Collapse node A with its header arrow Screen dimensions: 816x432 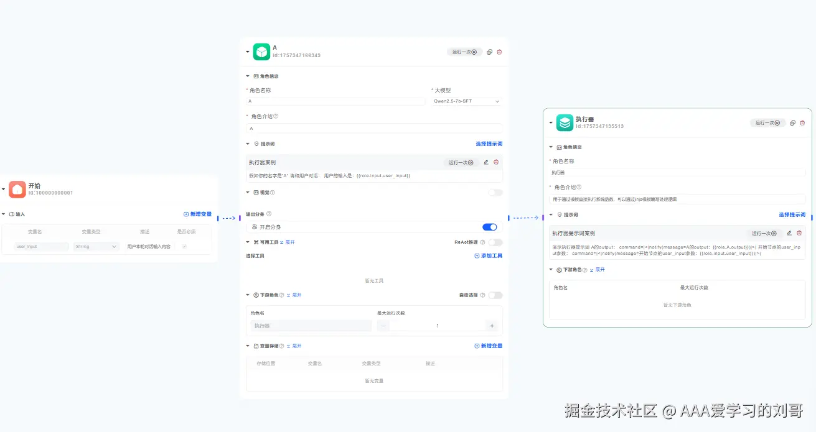coord(247,52)
